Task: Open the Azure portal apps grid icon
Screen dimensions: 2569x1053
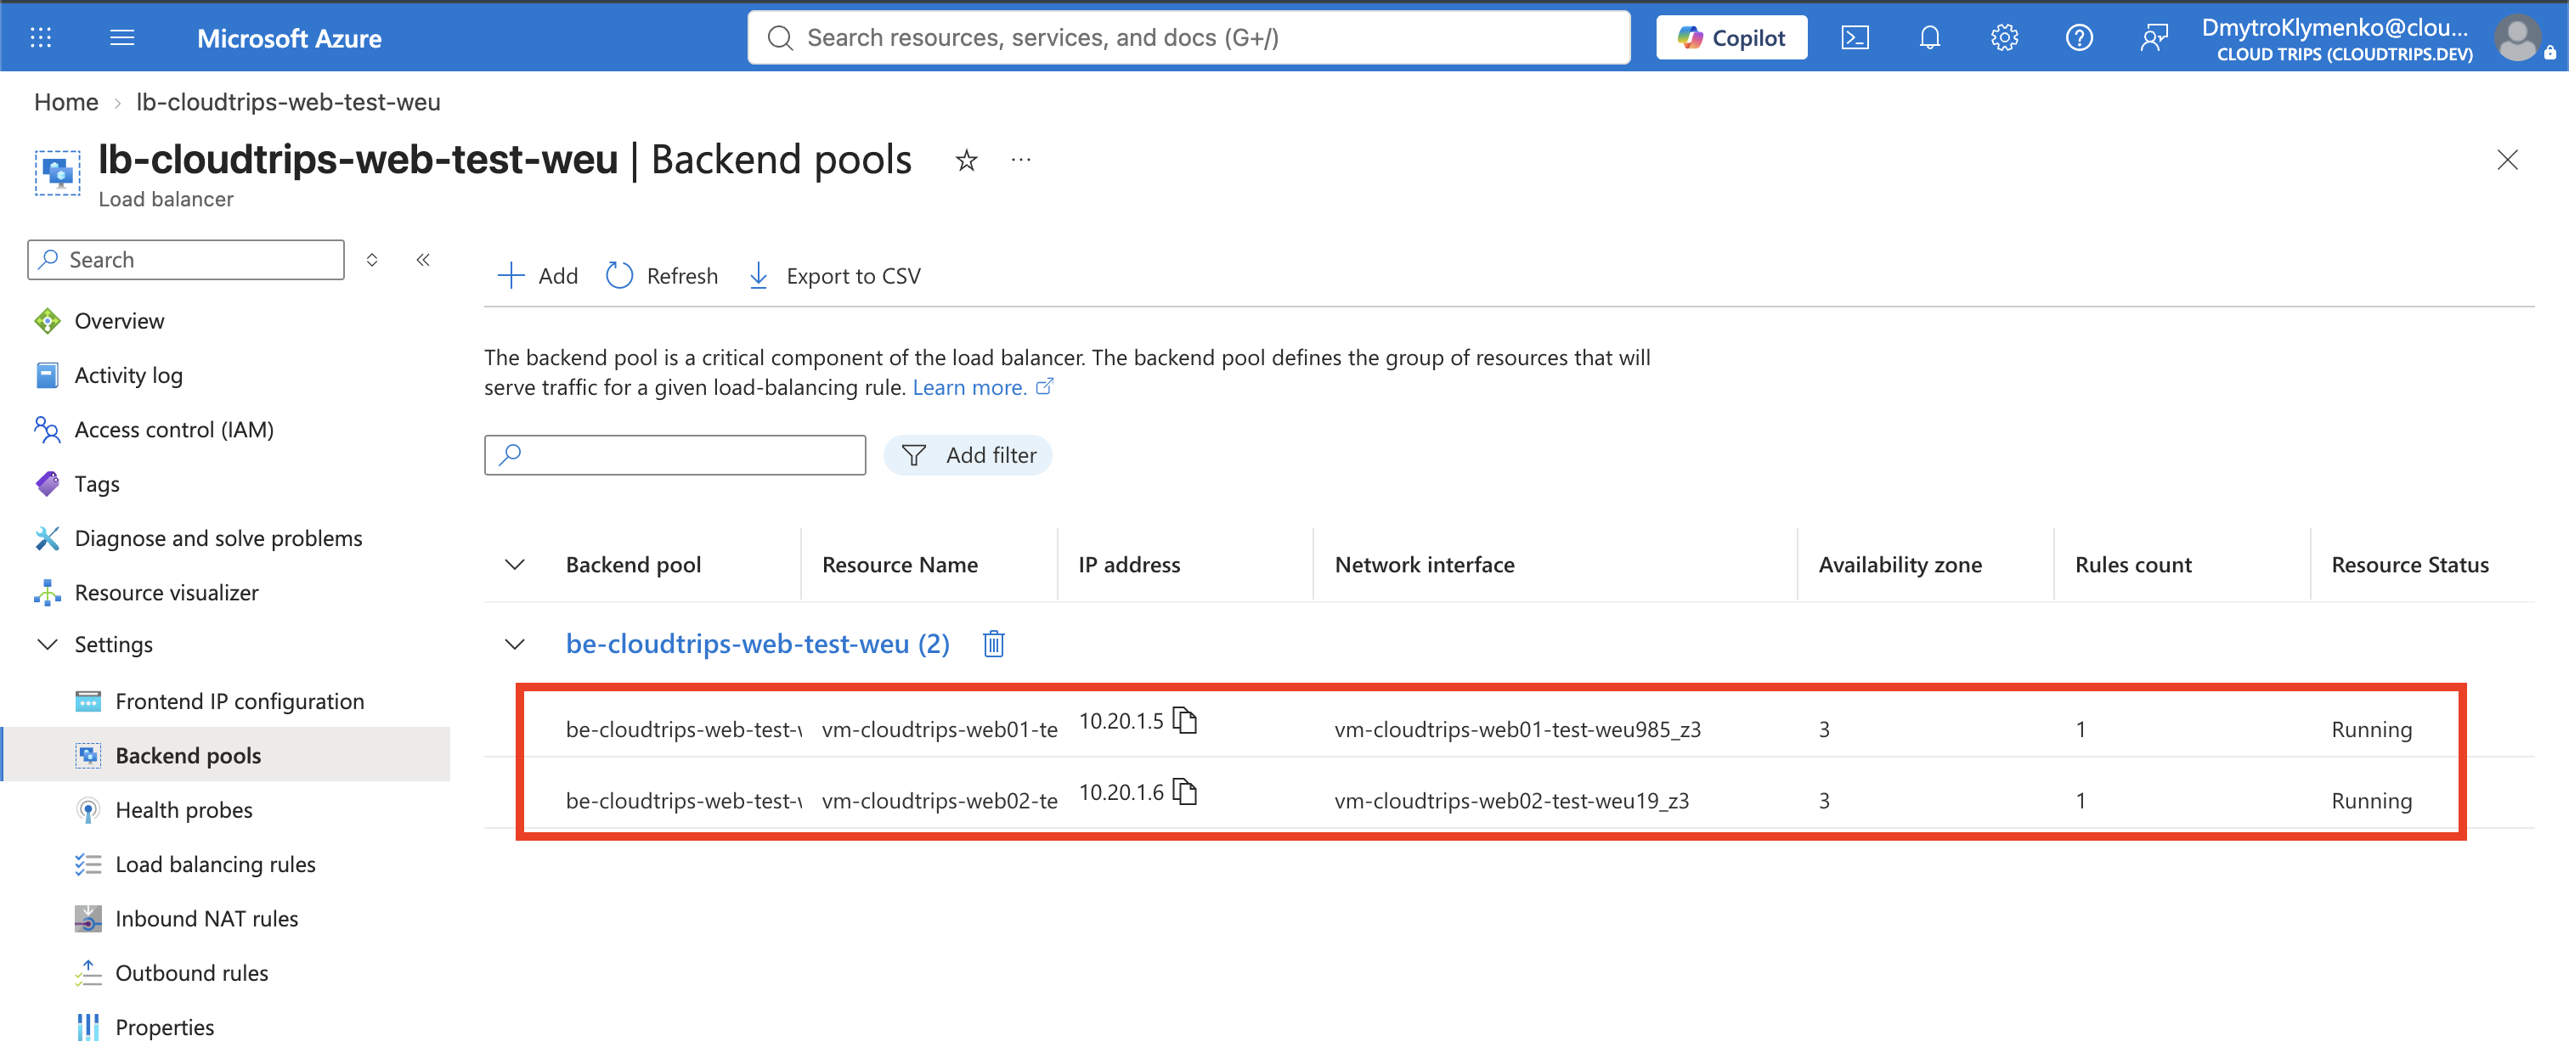Action: coord(41,38)
